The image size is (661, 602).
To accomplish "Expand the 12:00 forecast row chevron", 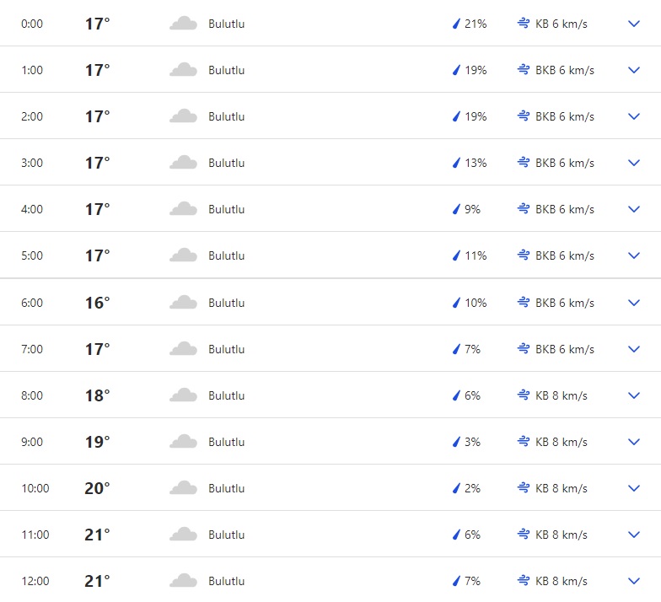I will click(x=634, y=581).
